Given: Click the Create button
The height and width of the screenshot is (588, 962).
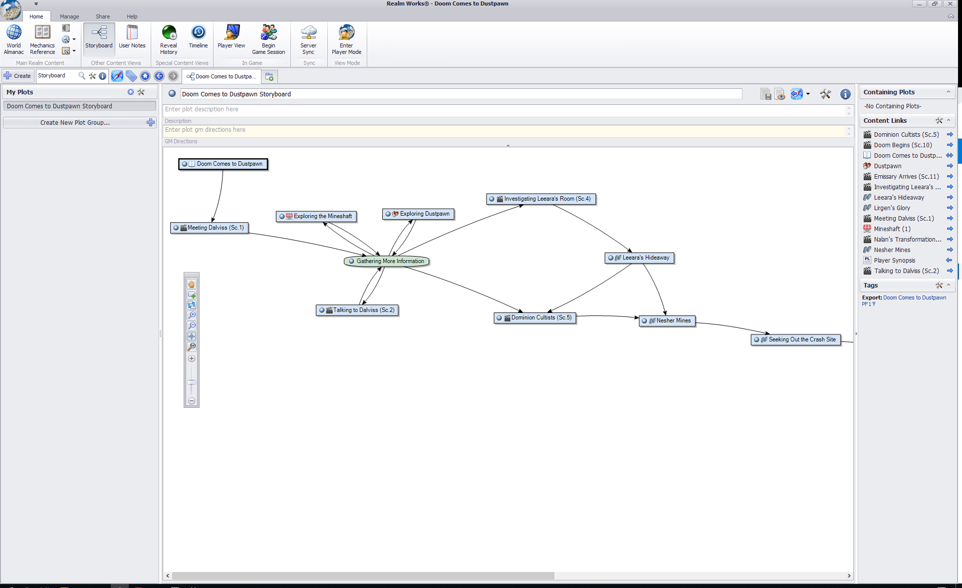Looking at the screenshot, I should point(17,76).
